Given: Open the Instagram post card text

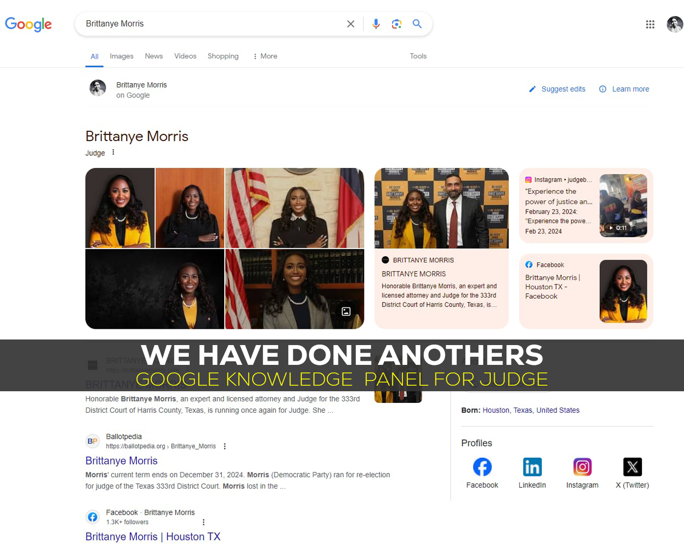Looking at the screenshot, I should click(x=559, y=206).
